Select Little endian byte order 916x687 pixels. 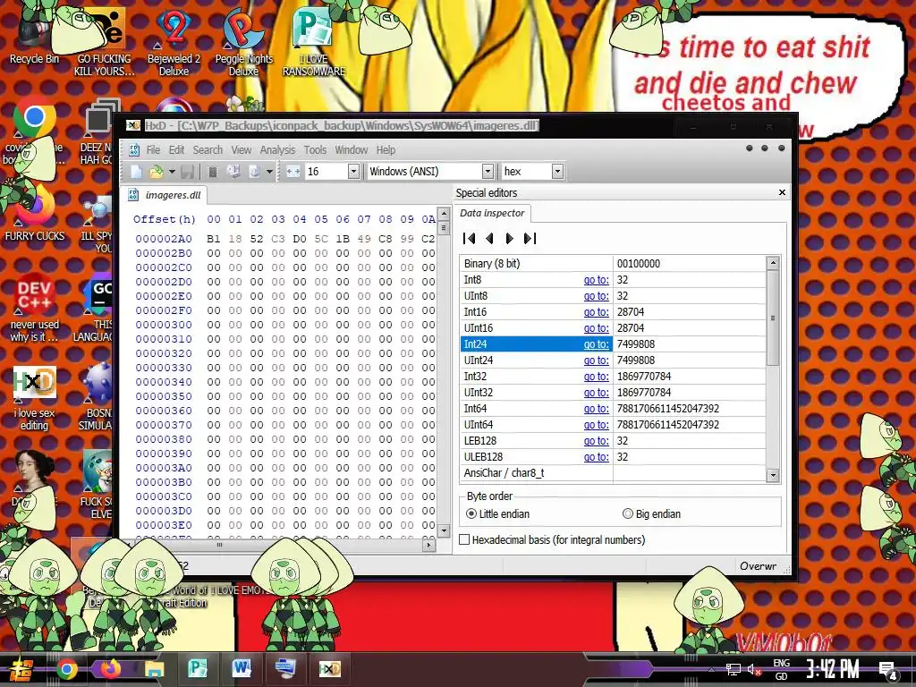click(498, 514)
